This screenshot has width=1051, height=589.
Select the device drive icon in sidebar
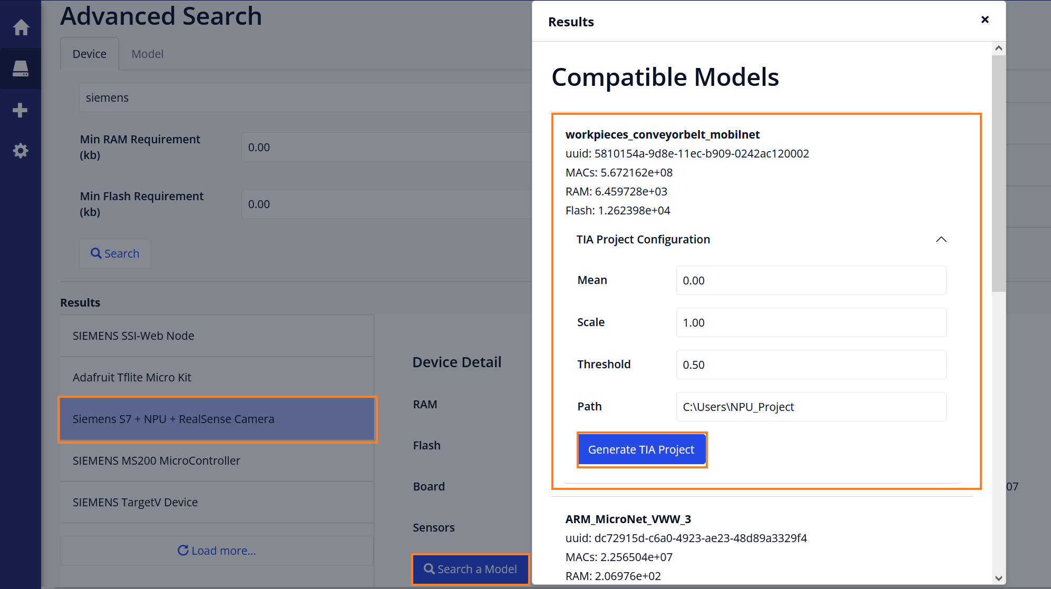[x=21, y=68]
